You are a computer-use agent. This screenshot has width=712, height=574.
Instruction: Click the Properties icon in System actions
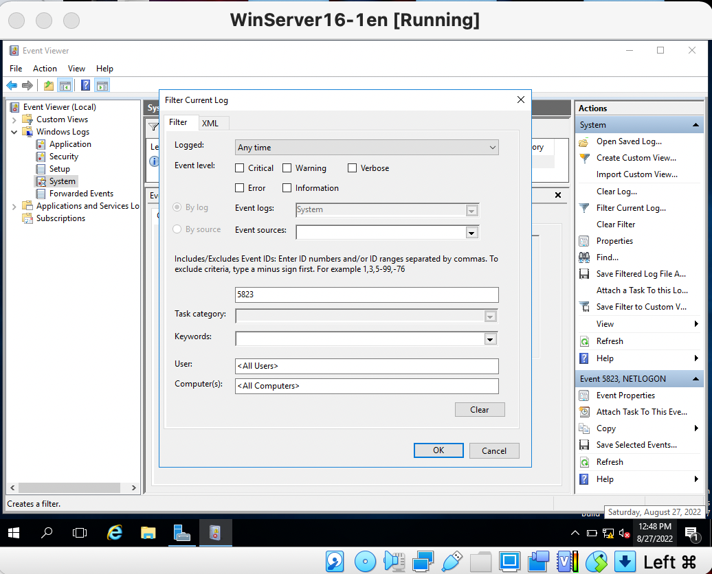click(x=584, y=241)
